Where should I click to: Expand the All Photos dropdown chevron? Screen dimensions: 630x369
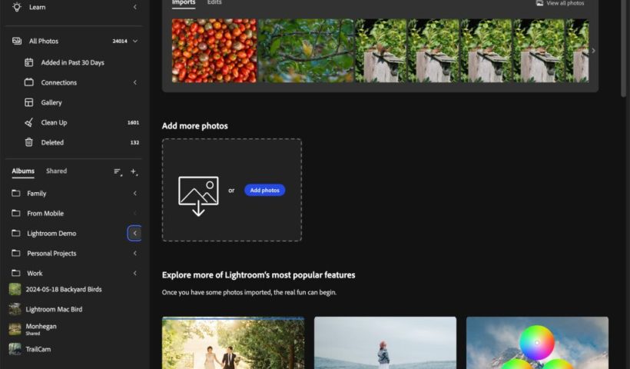click(x=135, y=41)
